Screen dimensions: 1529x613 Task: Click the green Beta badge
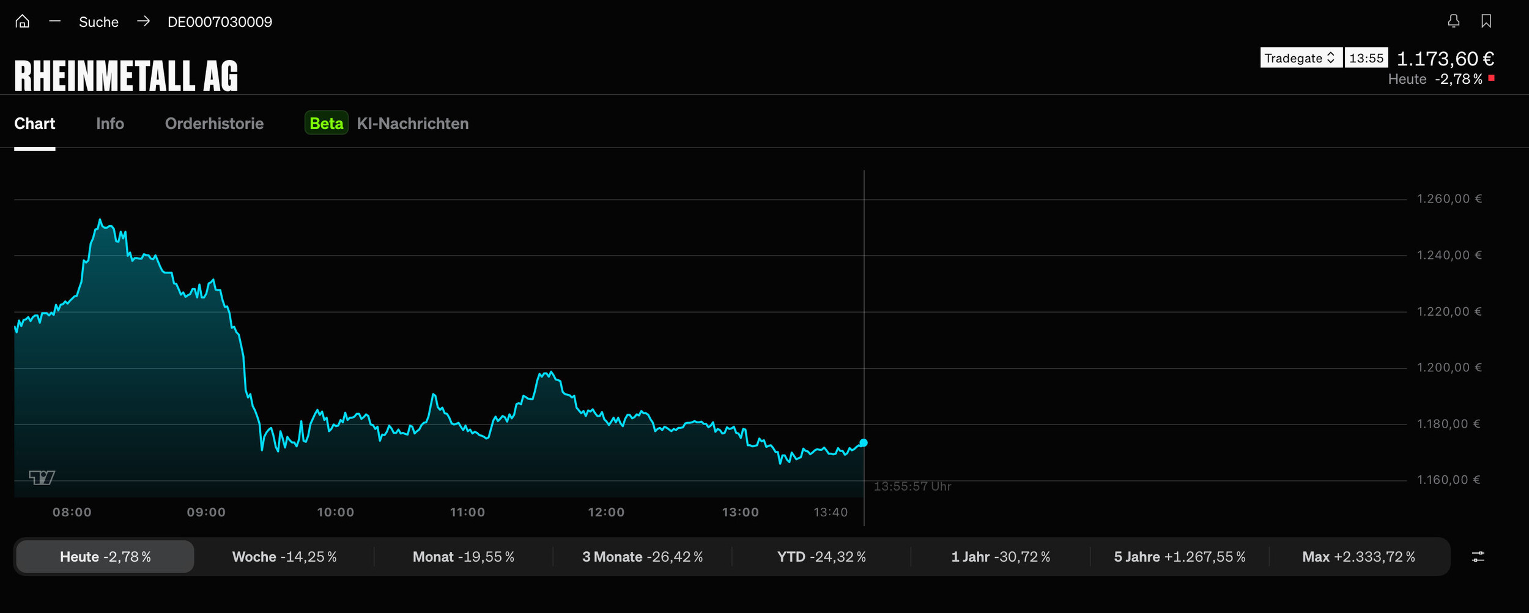[x=327, y=123]
